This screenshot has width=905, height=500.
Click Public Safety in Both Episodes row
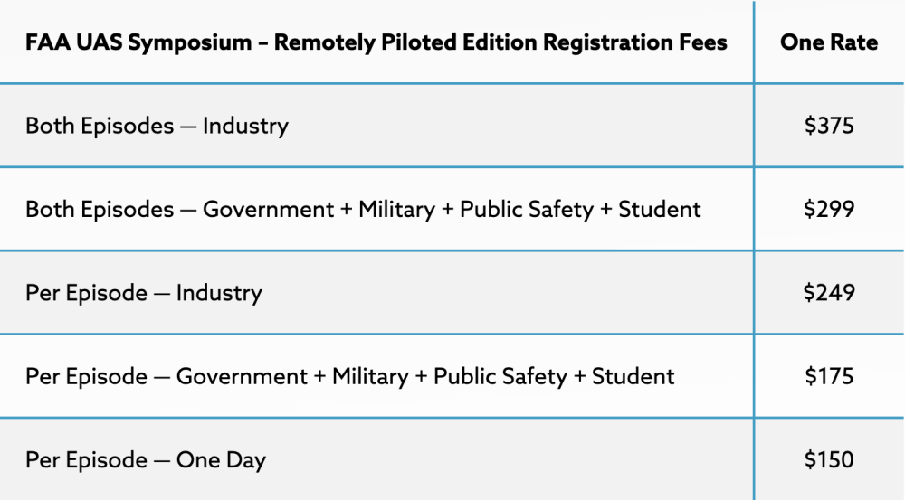tap(526, 209)
